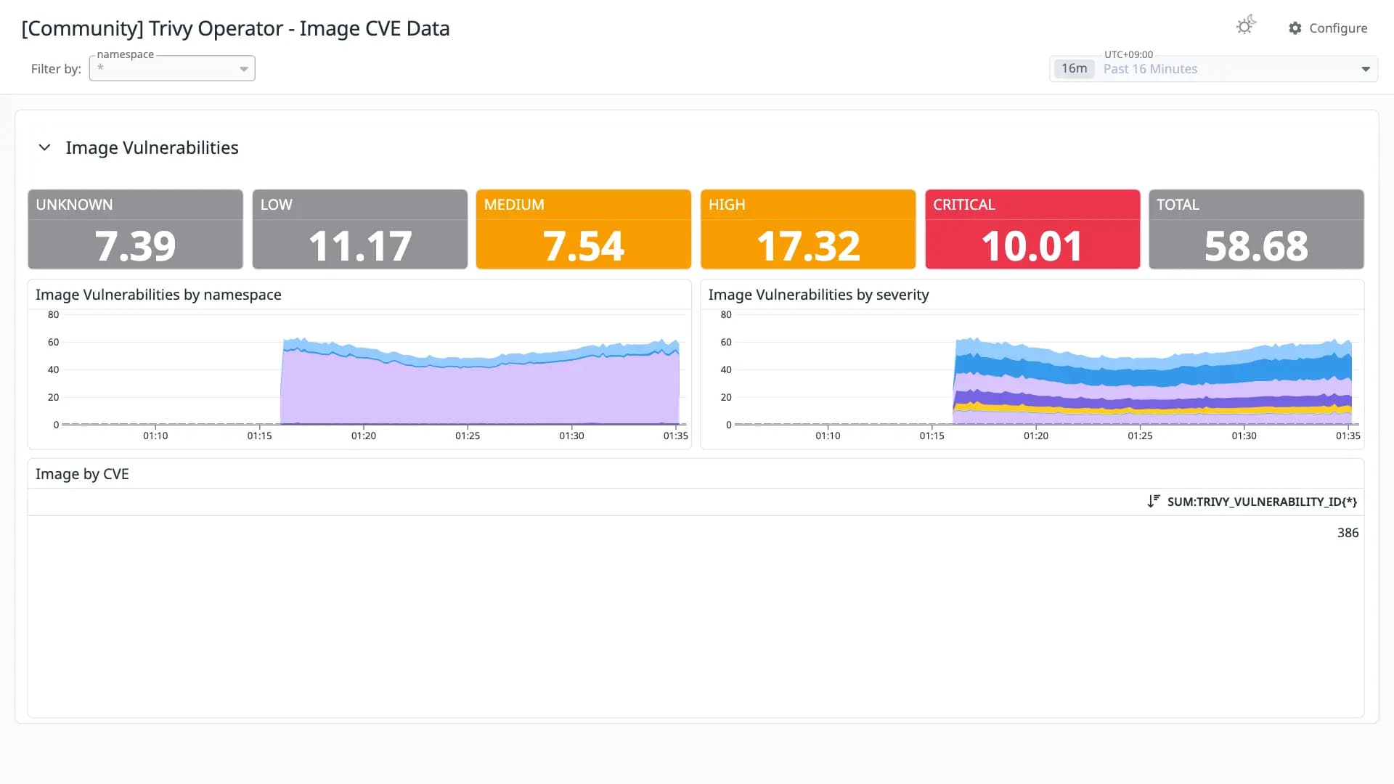1394x784 pixels.
Task: Click the Image Vulnerabilities by namespace title
Action: click(158, 295)
